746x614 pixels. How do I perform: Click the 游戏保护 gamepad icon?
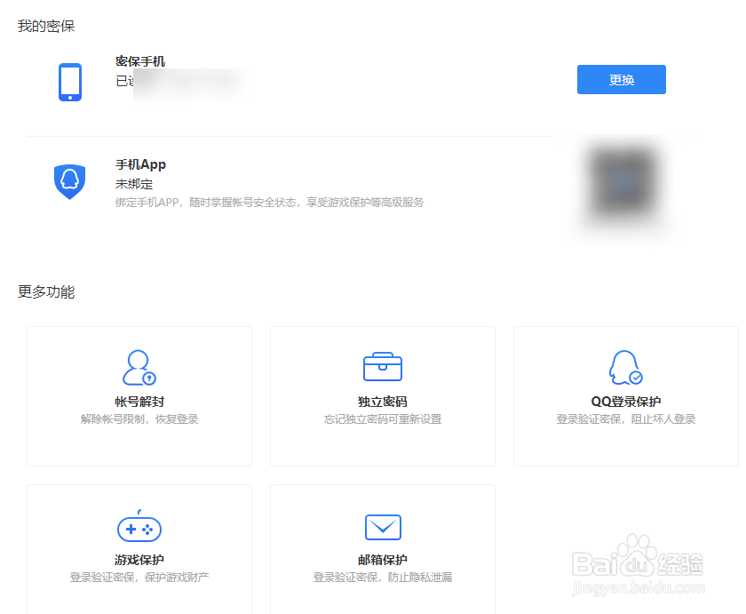tap(139, 526)
